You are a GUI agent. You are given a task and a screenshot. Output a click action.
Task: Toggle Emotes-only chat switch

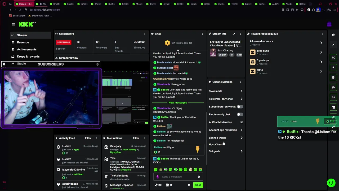tap(240, 114)
